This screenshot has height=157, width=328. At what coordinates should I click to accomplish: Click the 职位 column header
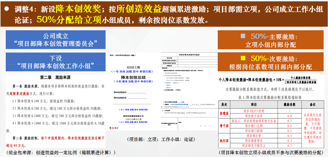(x=254, y=104)
